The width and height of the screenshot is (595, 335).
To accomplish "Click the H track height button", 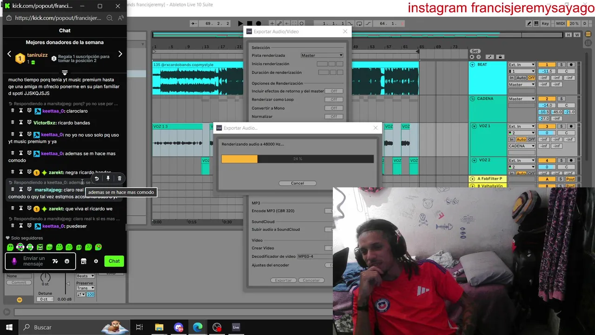I will [x=569, y=35].
